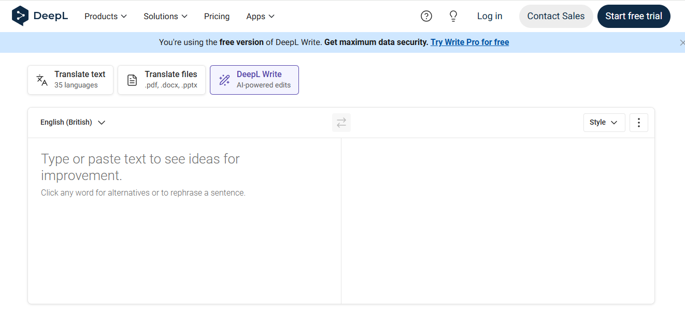Expand the Products dropdown menu
The height and width of the screenshot is (327, 685).
[105, 17]
